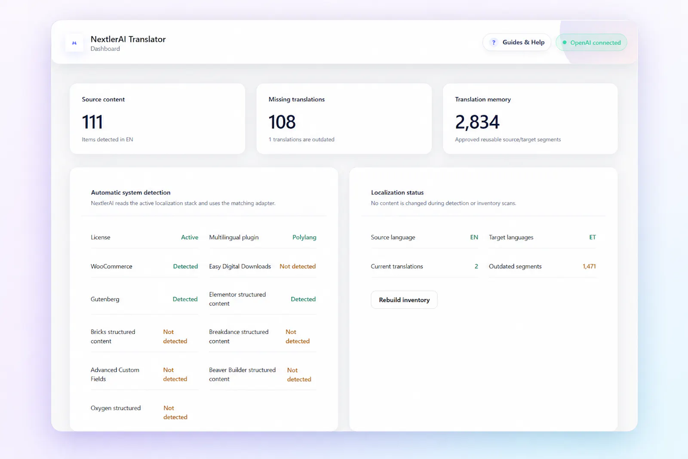Click Bricks structured content Not detected status
The height and width of the screenshot is (459, 688).
[x=175, y=336]
